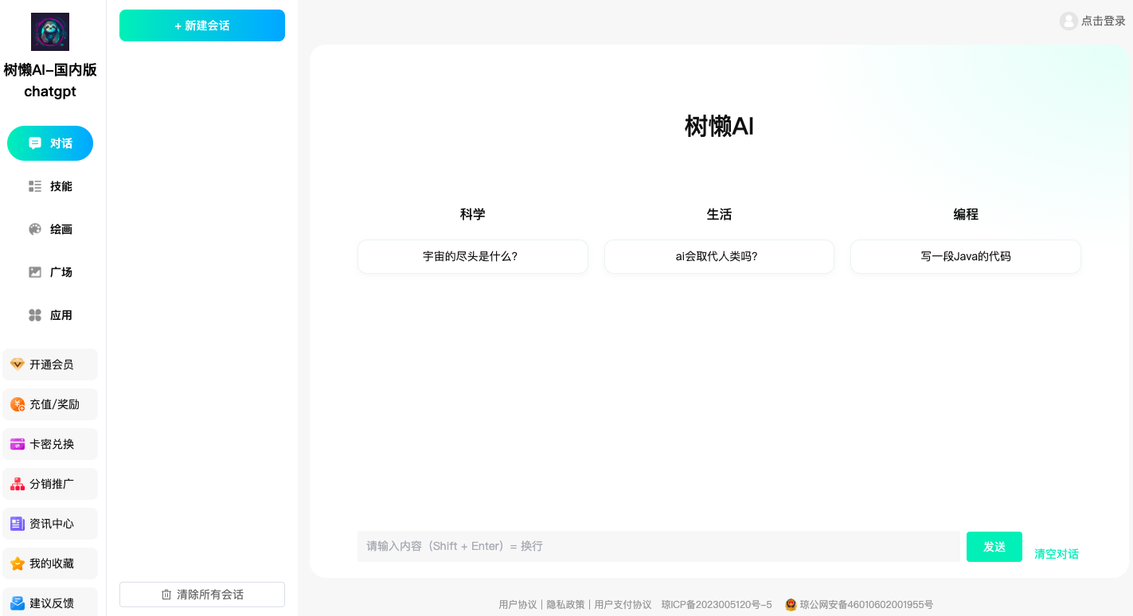Viewport: 1133px width, 616px height.
Task: Open 充值/奖励 recharge page
Action: click(50, 404)
